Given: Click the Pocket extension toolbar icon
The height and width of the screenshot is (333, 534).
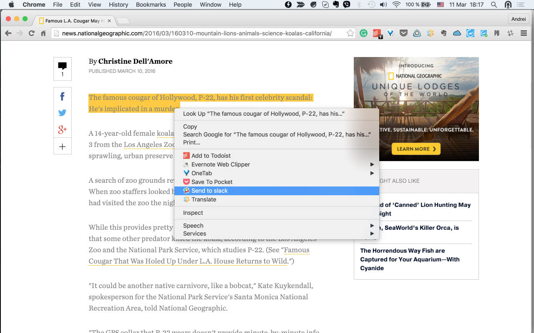Looking at the screenshot, I should coord(403,33).
